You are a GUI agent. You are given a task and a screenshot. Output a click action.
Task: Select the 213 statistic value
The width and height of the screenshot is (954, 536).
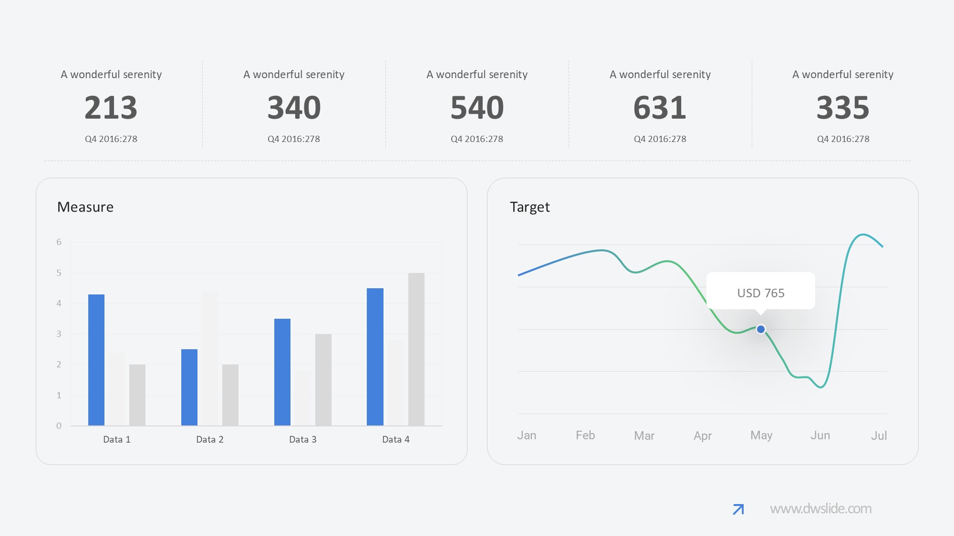point(111,108)
